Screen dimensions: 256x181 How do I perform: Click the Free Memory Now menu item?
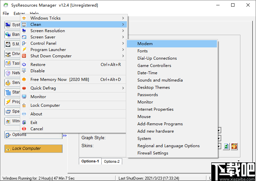click(74, 80)
